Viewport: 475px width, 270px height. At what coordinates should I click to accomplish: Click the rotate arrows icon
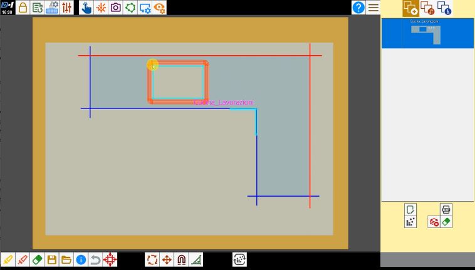(x=152, y=260)
